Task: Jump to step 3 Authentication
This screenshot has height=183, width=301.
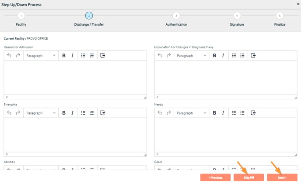Action: (x=176, y=15)
